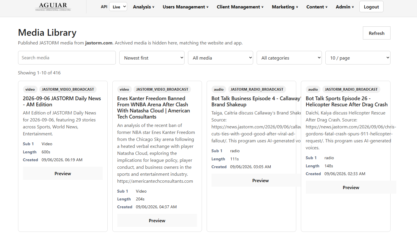Image resolution: width=417 pixels, height=235 pixels.
Task: Open the Newest first sort dropdown
Action: pos(152,58)
